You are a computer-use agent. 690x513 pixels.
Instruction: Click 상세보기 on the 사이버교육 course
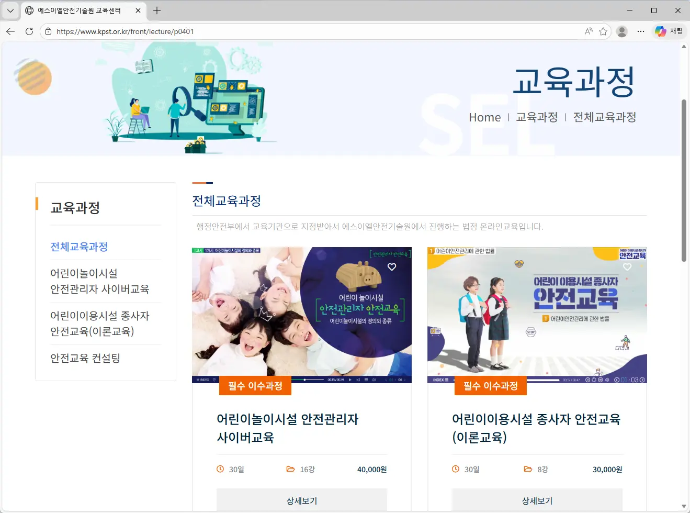click(x=301, y=500)
